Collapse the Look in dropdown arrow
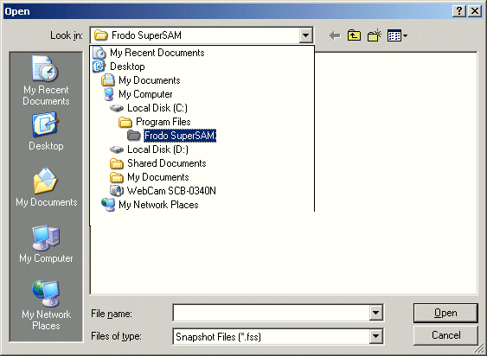This screenshot has height=356, width=487. coord(306,35)
